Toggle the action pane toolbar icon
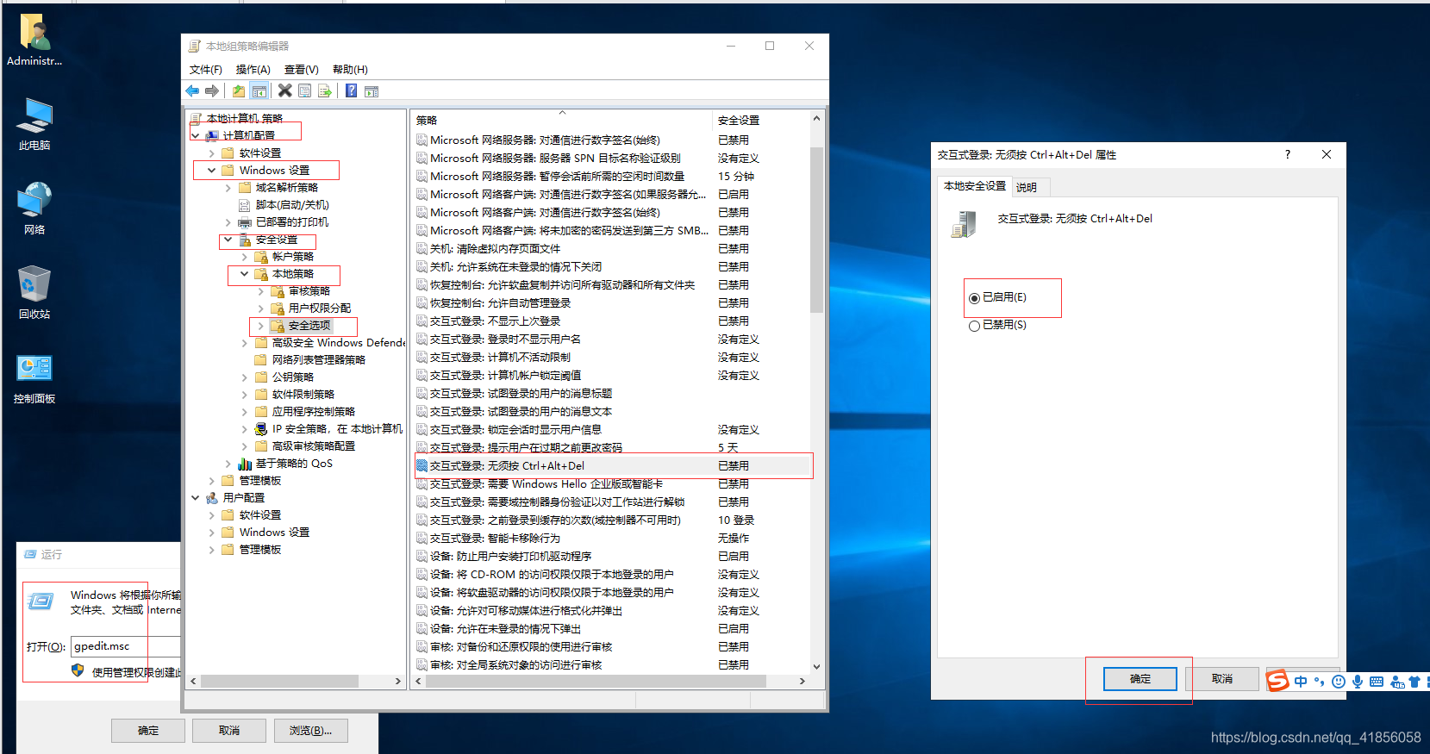 point(372,91)
